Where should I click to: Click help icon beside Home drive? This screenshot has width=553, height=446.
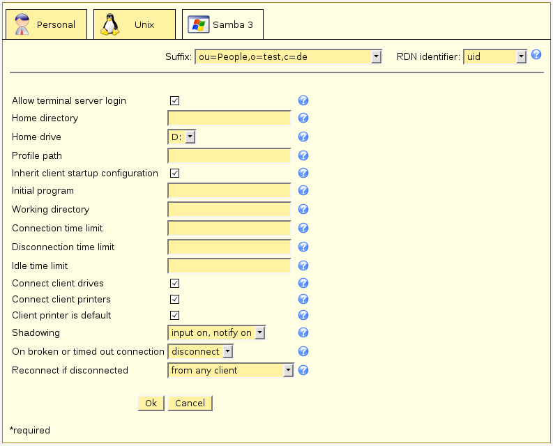[x=303, y=137]
